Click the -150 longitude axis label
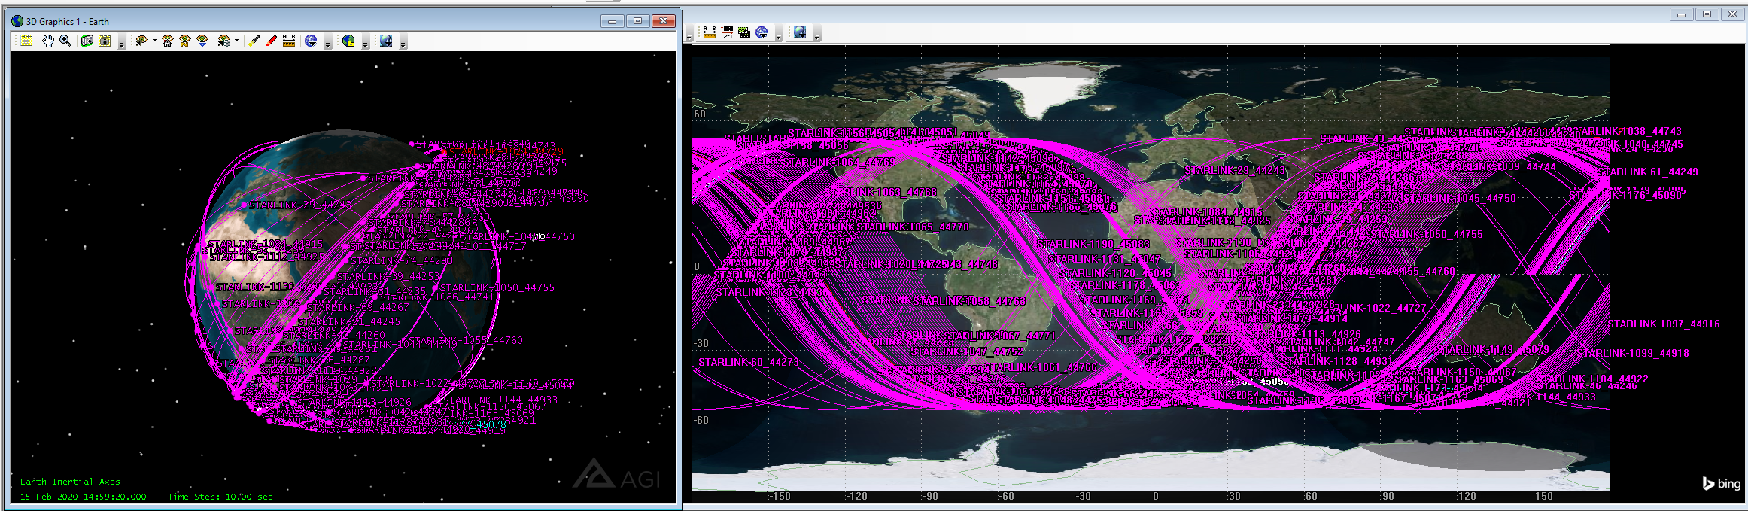This screenshot has height=511, width=1748. (779, 496)
